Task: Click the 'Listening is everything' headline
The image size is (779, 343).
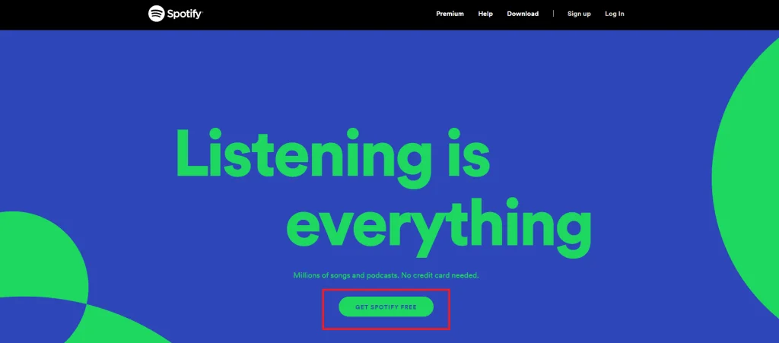Action: [383, 192]
